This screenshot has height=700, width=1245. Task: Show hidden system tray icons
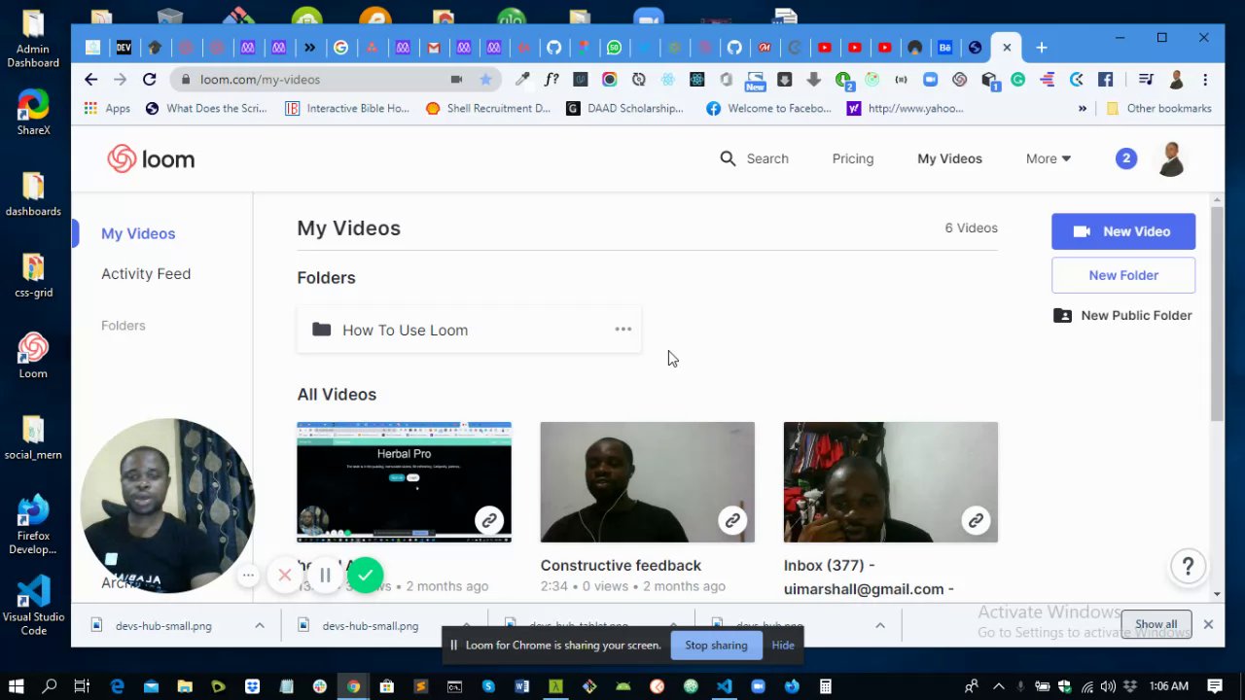pyautogui.click(x=998, y=686)
